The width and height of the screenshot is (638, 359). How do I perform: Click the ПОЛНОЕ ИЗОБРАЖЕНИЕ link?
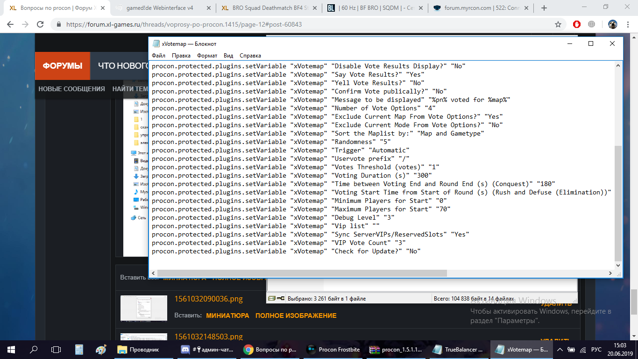click(x=296, y=316)
